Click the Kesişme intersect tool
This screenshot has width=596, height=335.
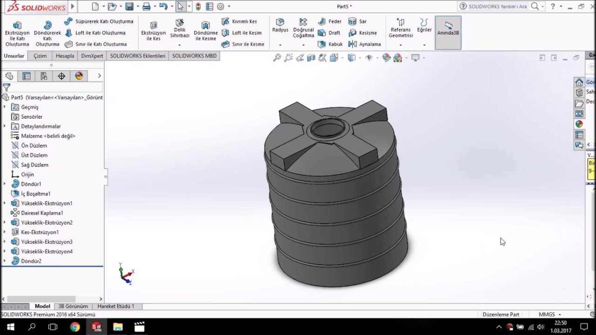pos(363,33)
